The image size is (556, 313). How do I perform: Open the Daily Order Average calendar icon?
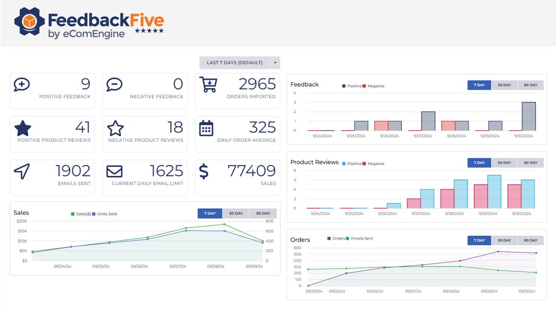pos(207,129)
